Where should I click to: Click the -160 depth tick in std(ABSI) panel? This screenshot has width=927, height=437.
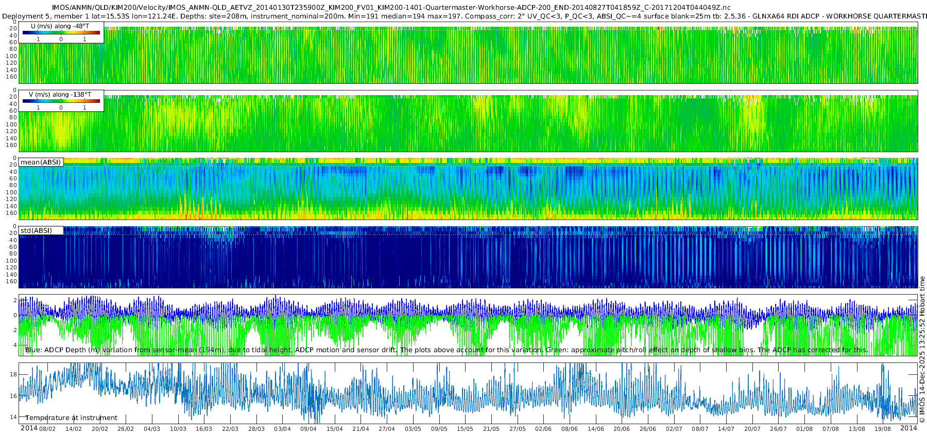11,281
